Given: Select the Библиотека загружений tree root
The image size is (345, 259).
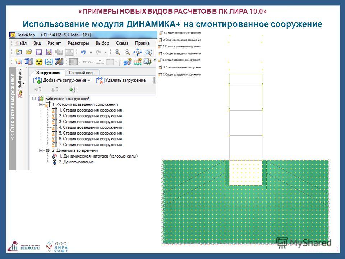Looking at the screenshot, I should pyautogui.click(x=67, y=99).
